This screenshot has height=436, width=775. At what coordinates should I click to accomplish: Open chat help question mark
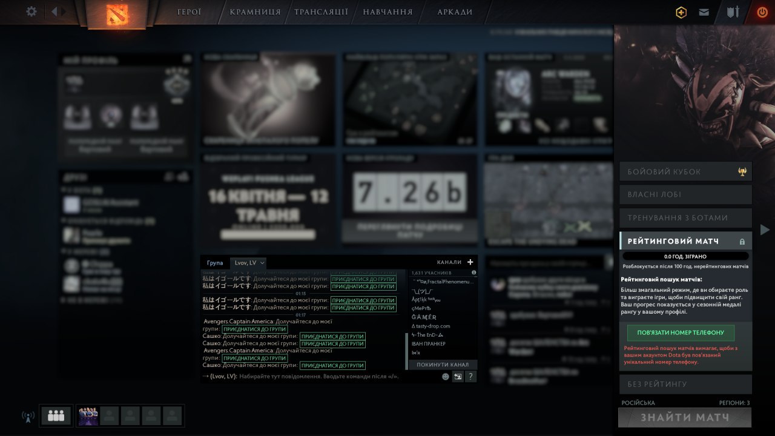coord(471,377)
